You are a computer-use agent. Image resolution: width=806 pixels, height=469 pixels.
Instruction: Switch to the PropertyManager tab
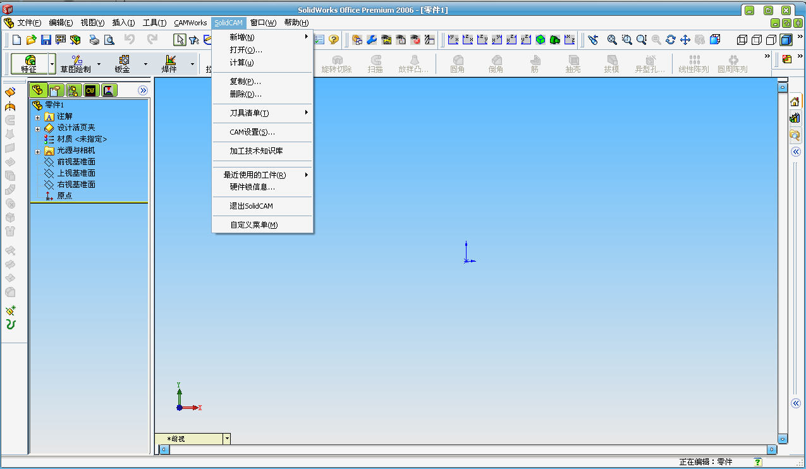click(x=56, y=90)
